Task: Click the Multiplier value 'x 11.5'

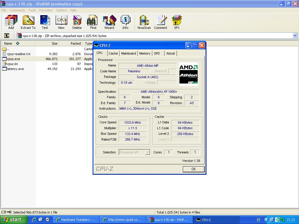Action: [x=133, y=128]
